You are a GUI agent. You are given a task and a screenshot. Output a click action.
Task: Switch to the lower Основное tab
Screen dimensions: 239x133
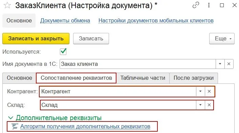(x=19, y=78)
